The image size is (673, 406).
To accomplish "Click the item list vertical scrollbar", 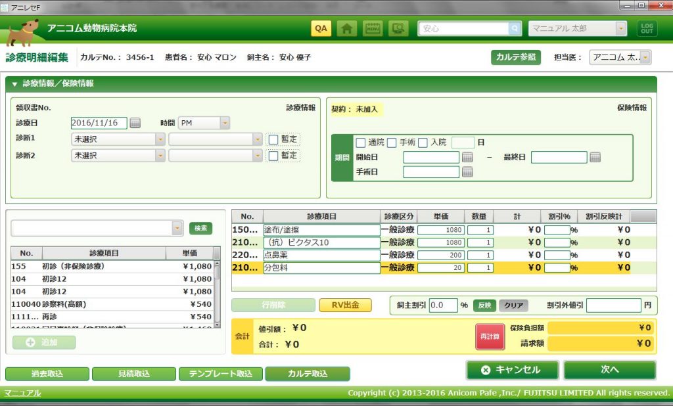I will click(x=217, y=294).
